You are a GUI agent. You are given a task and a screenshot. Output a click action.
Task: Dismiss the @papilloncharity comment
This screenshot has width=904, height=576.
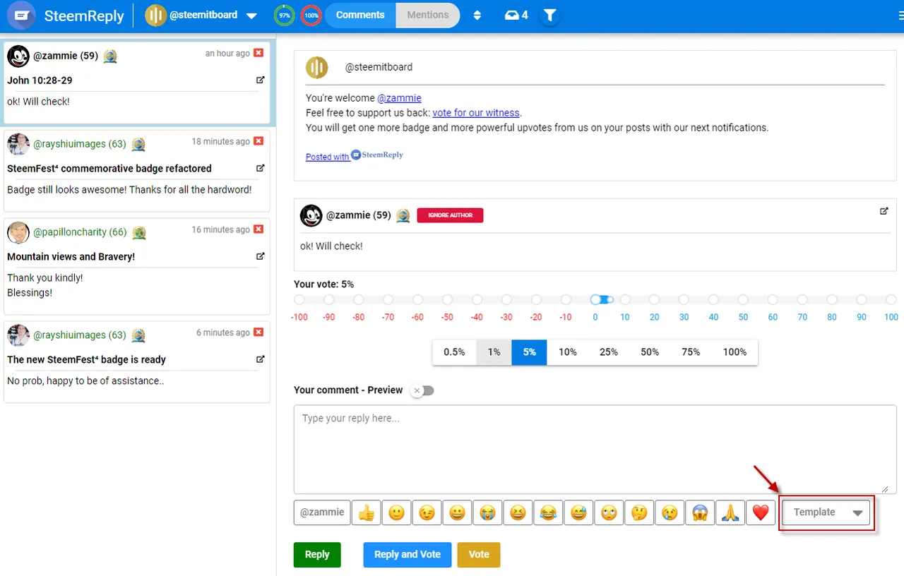(x=258, y=229)
